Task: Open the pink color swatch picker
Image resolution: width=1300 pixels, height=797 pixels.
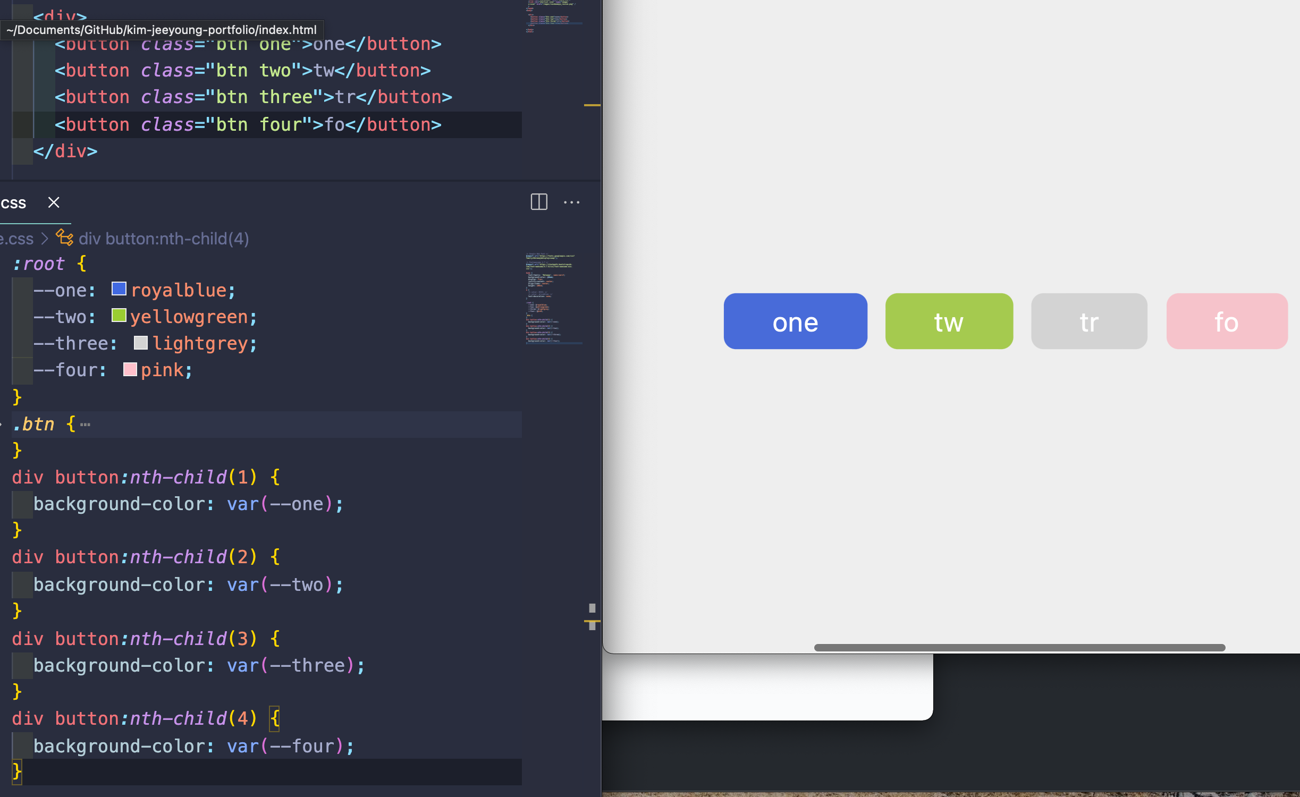Action: (130, 369)
